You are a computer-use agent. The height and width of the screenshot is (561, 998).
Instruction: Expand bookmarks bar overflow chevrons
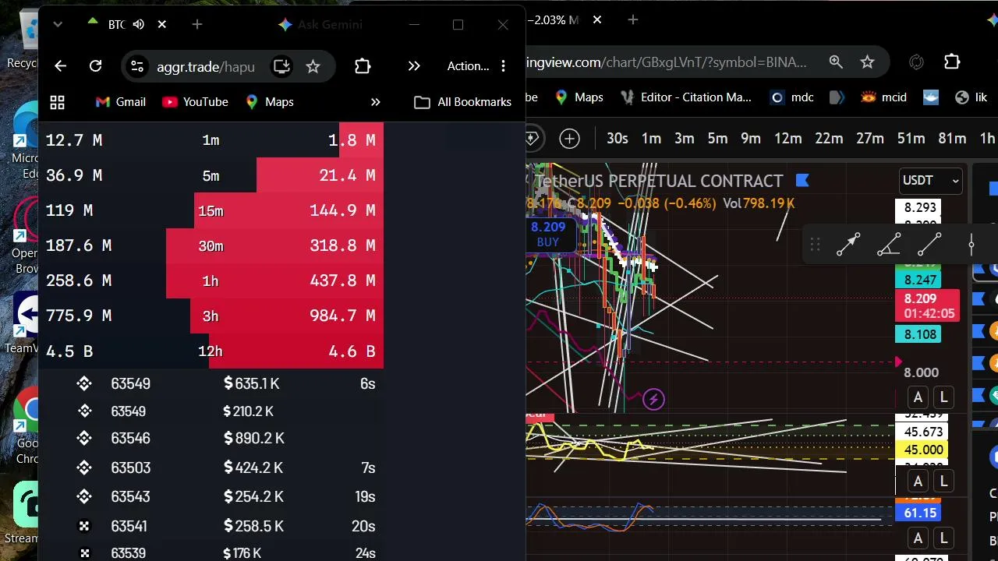point(375,102)
